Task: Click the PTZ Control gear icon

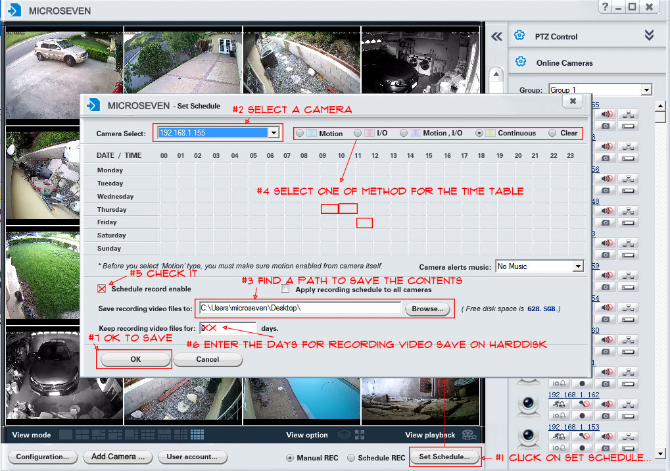Action: [519, 35]
